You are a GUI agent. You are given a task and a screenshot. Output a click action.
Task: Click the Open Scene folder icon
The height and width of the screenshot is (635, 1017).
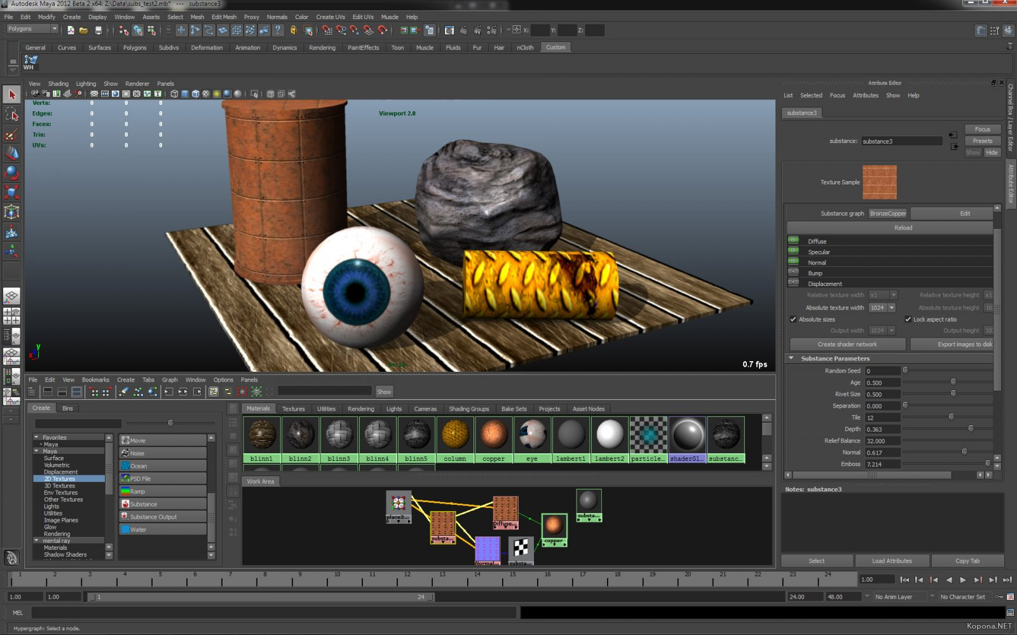click(x=83, y=30)
